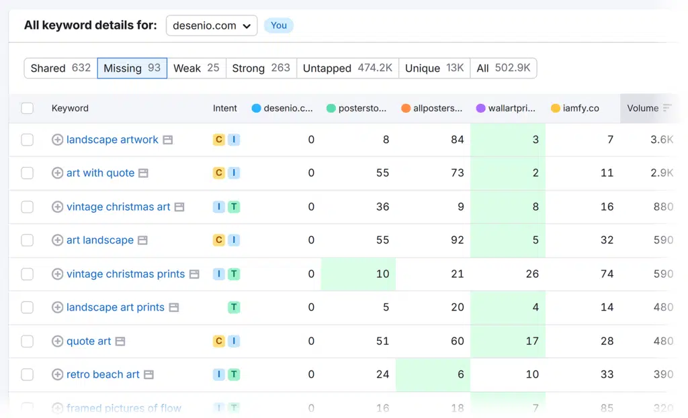Click plus icon next to quote art

[57, 341]
